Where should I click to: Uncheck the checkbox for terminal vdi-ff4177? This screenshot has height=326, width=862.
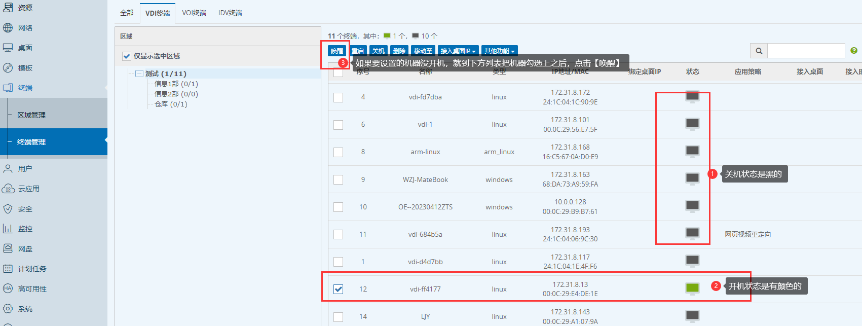pyautogui.click(x=339, y=289)
